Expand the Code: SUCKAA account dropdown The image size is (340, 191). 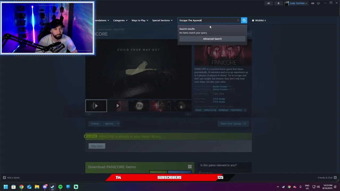pos(306,3)
